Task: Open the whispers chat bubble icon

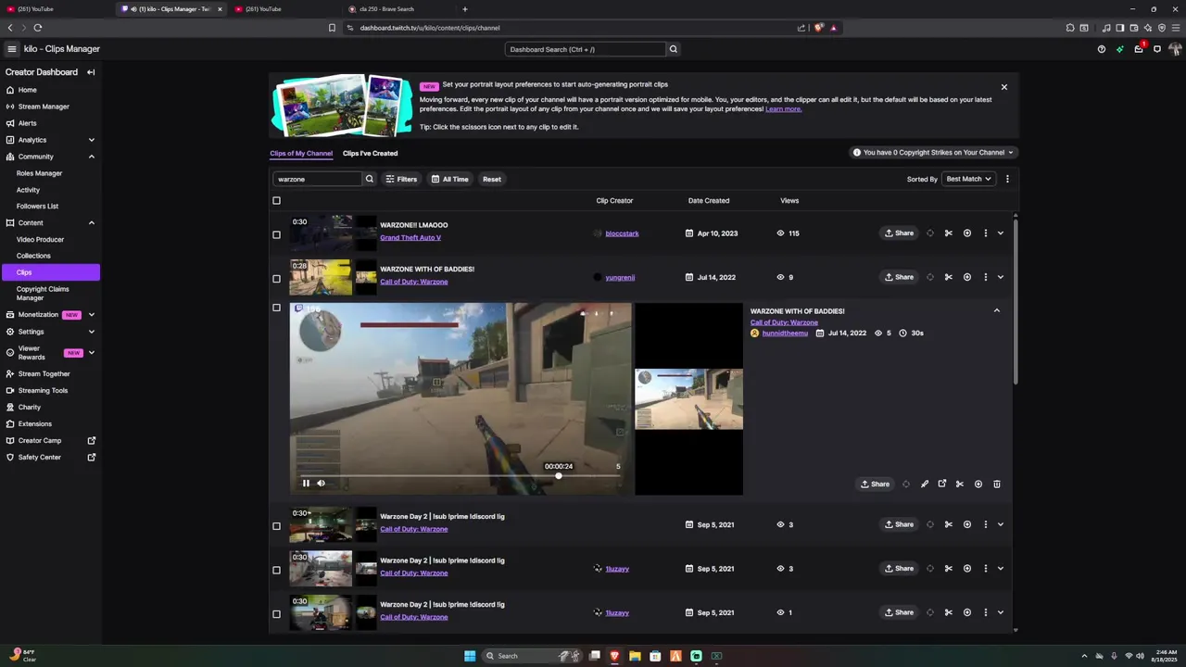Action: coord(1156,49)
